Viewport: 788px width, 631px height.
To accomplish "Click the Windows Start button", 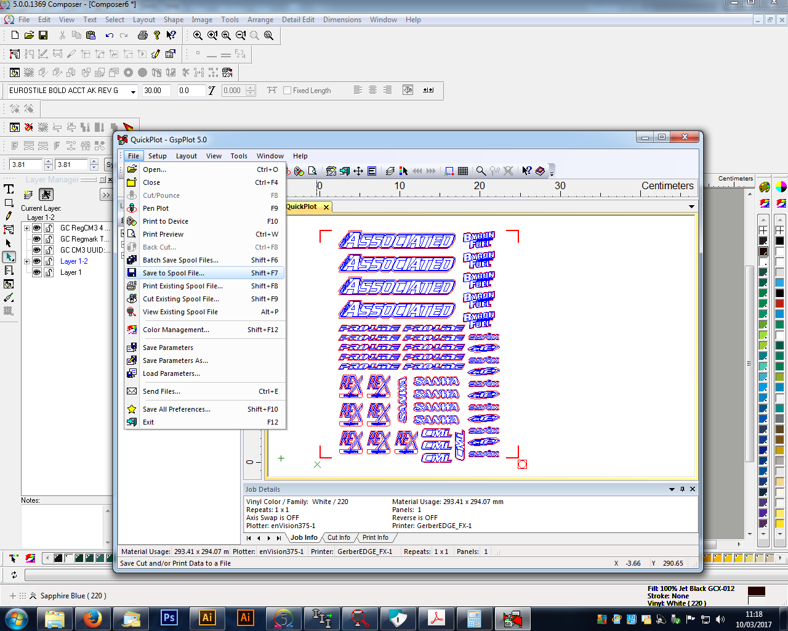I will pos(17,618).
